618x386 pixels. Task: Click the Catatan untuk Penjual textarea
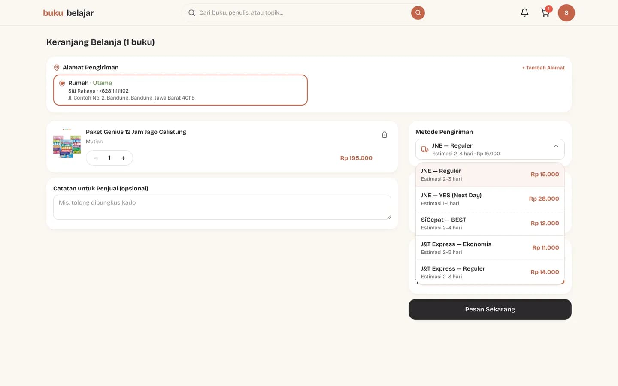point(222,207)
